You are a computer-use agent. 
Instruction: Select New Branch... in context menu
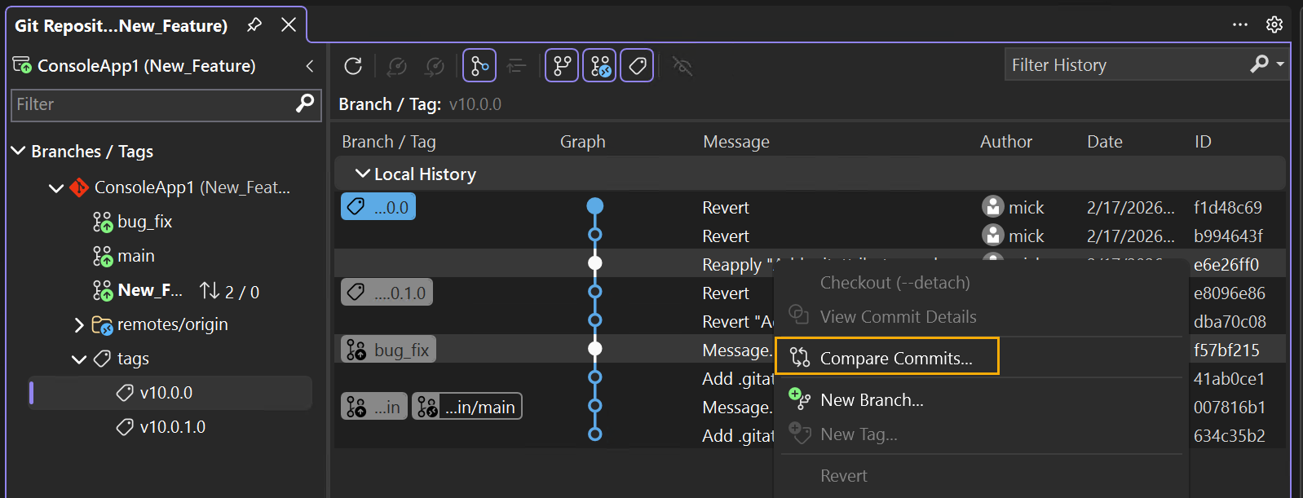pos(872,400)
